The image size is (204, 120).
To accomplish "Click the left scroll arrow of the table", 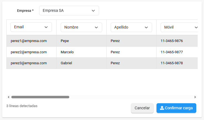I will pyautogui.click(x=8, y=97).
